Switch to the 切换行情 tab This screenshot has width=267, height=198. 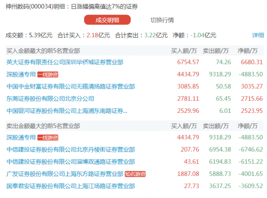[162, 20]
